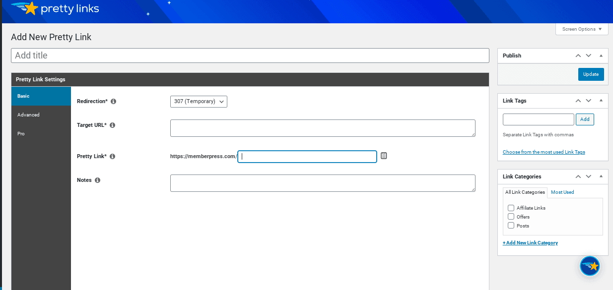Choose from the most used Link Tags
Screen dimensions: 613x290
tap(544, 152)
